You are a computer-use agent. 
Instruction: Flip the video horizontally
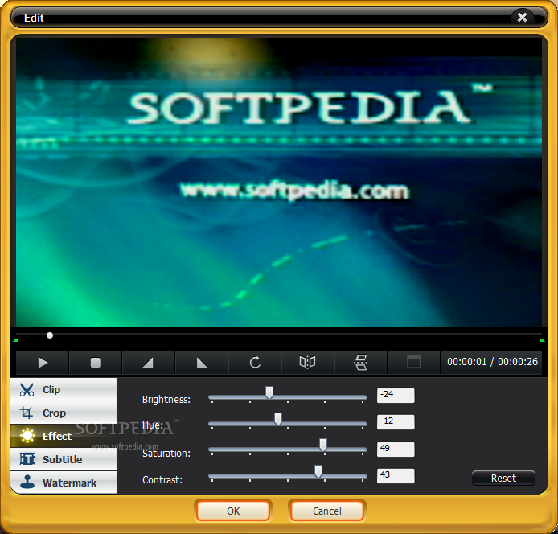point(307,363)
